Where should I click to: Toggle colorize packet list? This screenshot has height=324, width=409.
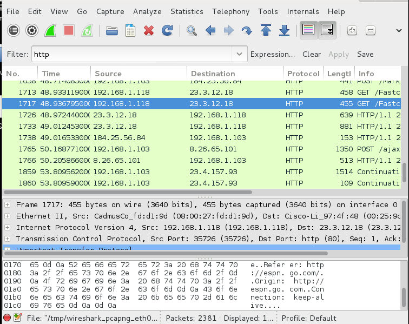(x=308, y=30)
